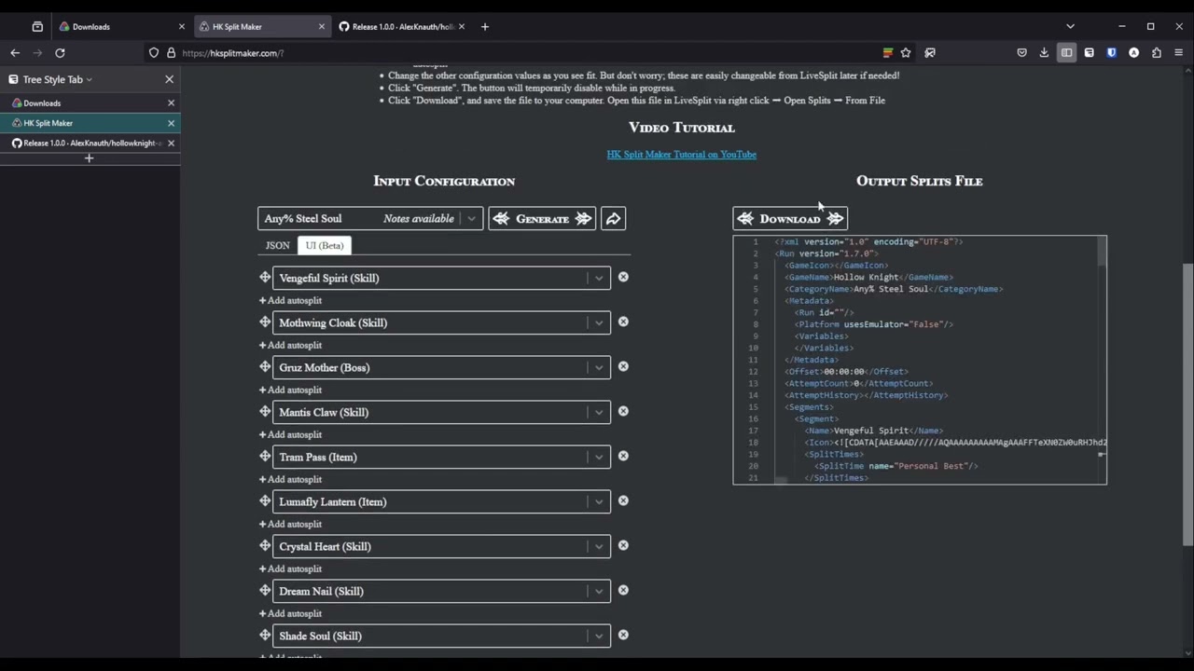Close the Downloads tab in the sidebar
The width and height of the screenshot is (1194, 671).
[171, 103]
